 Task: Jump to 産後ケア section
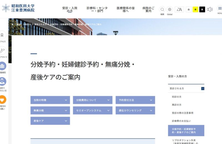50,121
